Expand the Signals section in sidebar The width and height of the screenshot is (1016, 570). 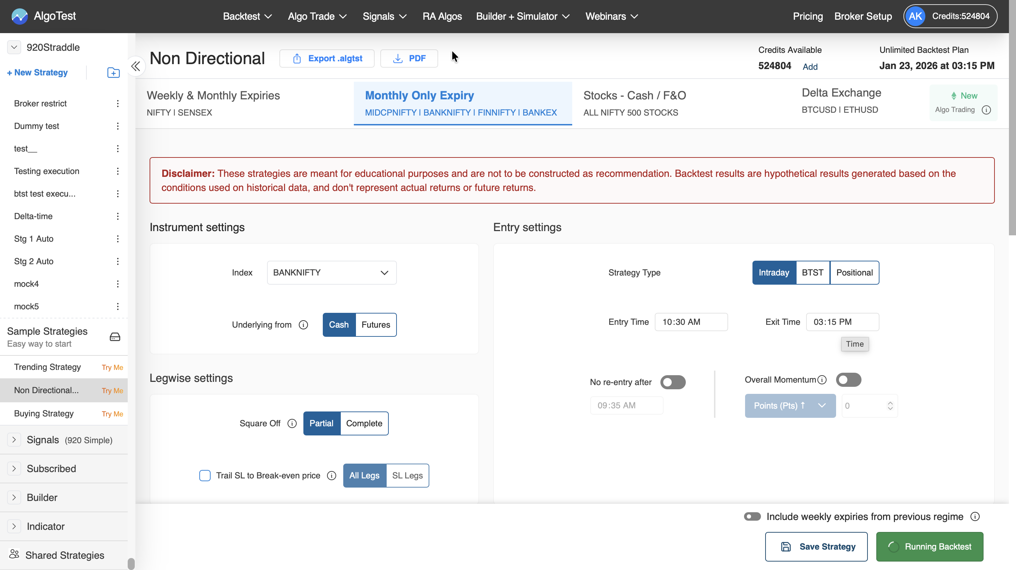[x=14, y=440]
